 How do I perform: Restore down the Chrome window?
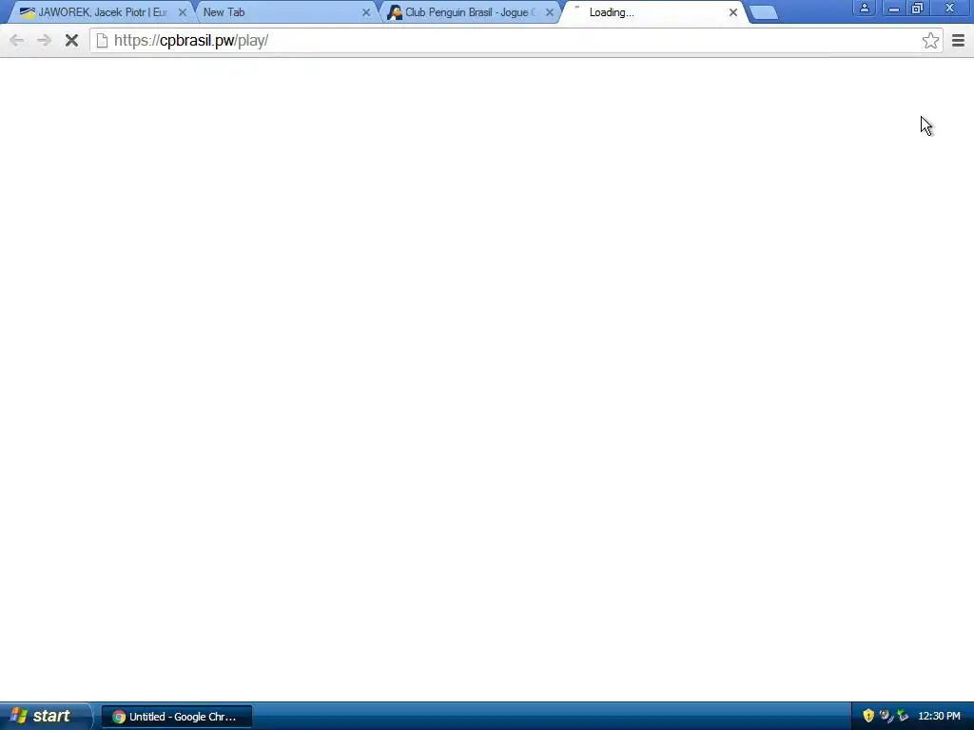(x=917, y=9)
